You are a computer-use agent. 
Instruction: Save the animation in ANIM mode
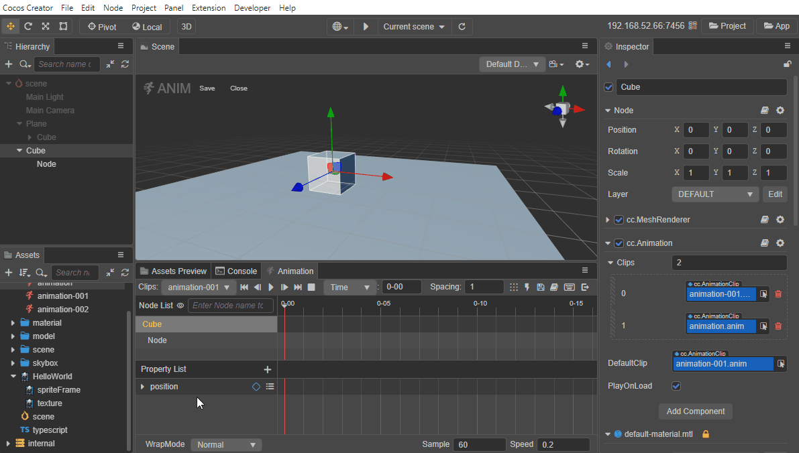pos(207,88)
